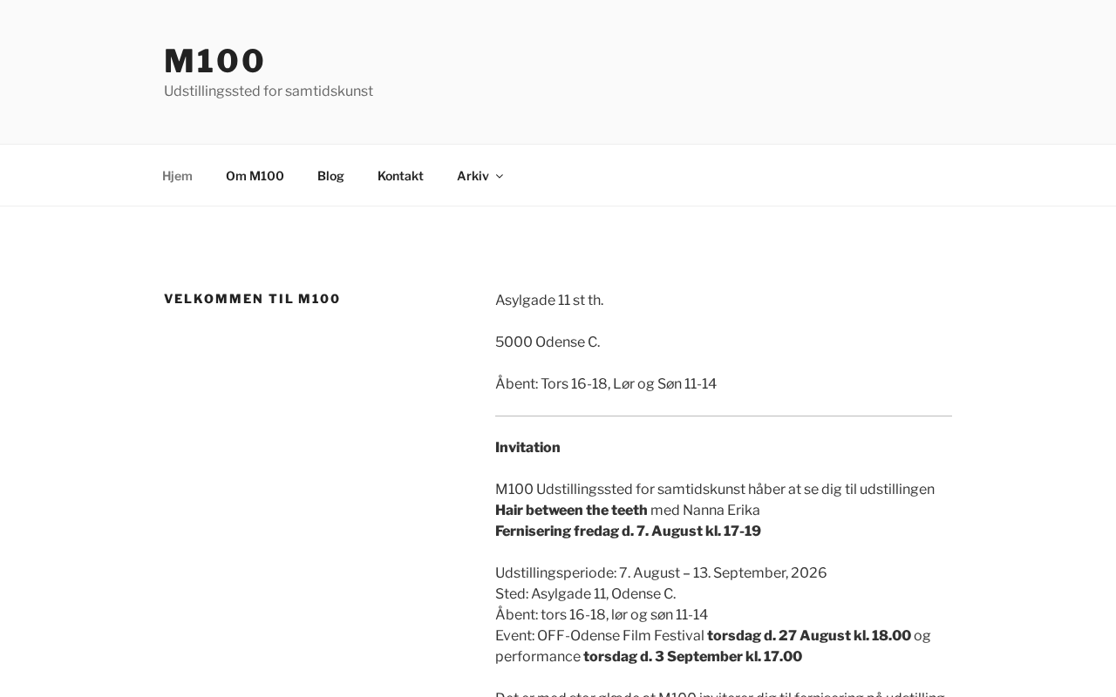Select the Arkiv menu label

tap(473, 176)
